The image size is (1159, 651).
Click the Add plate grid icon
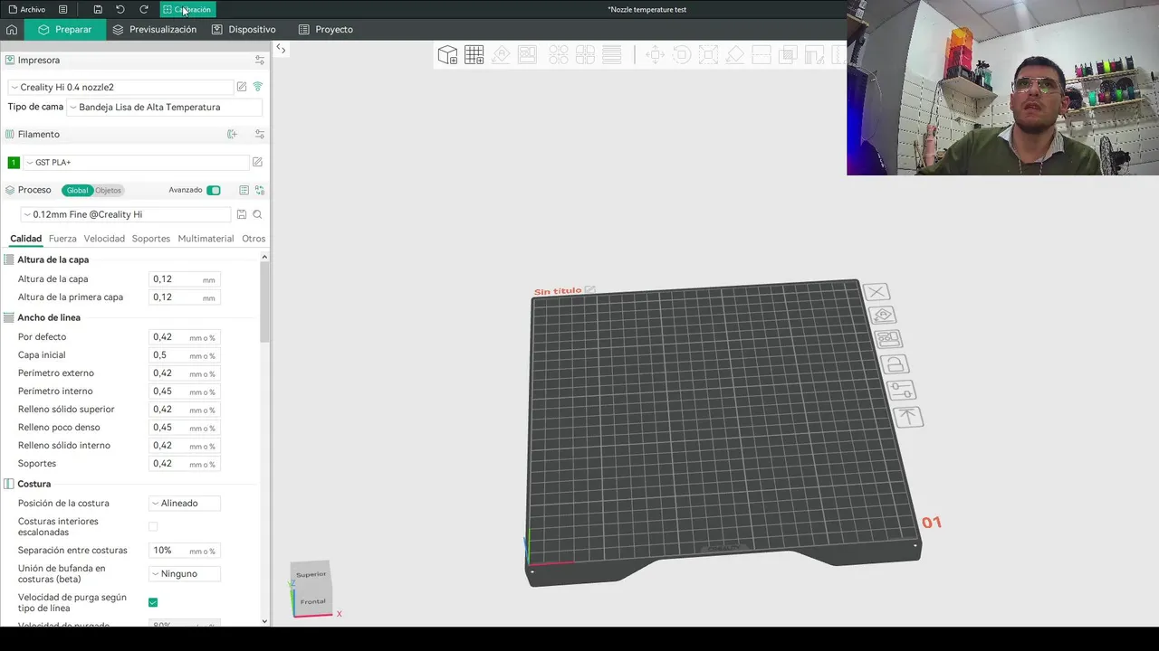(474, 55)
